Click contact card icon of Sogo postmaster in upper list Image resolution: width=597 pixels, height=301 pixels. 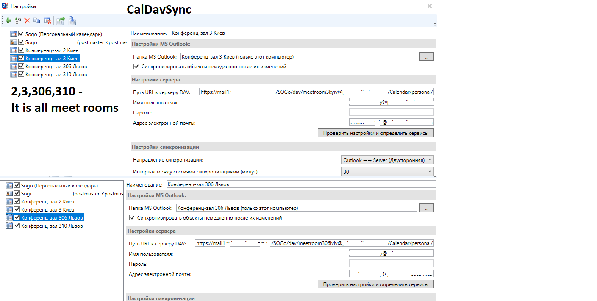point(14,42)
